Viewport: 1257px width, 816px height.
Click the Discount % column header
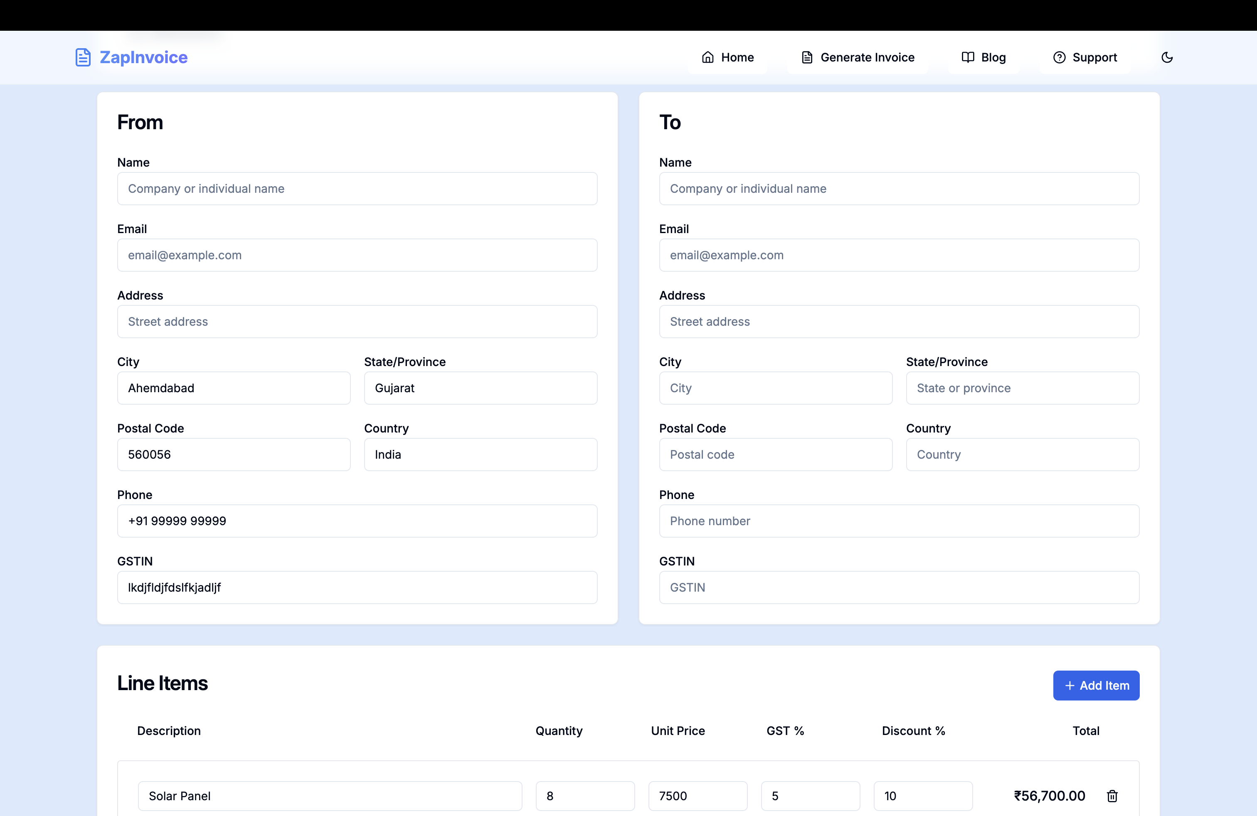[x=913, y=730]
